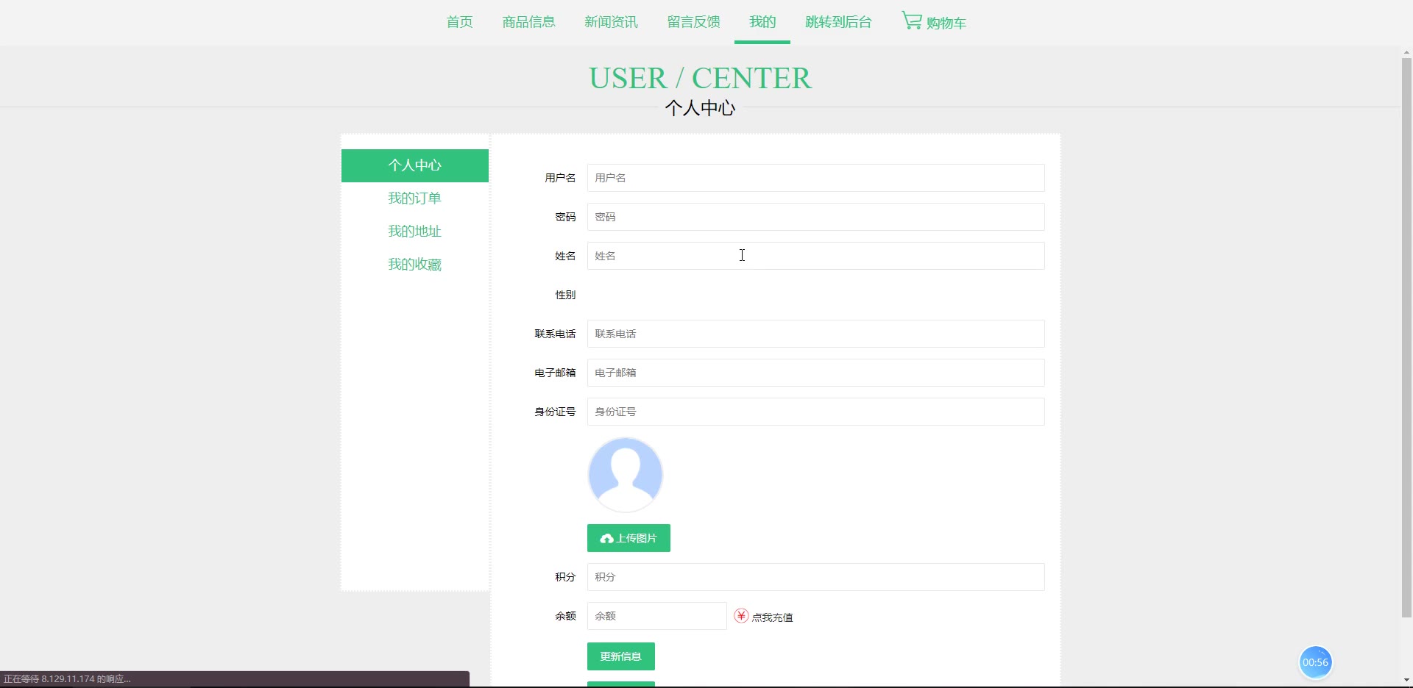The width and height of the screenshot is (1413, 688).
Task: Focus the 积分 input field
Action: (x=815, y=577)
